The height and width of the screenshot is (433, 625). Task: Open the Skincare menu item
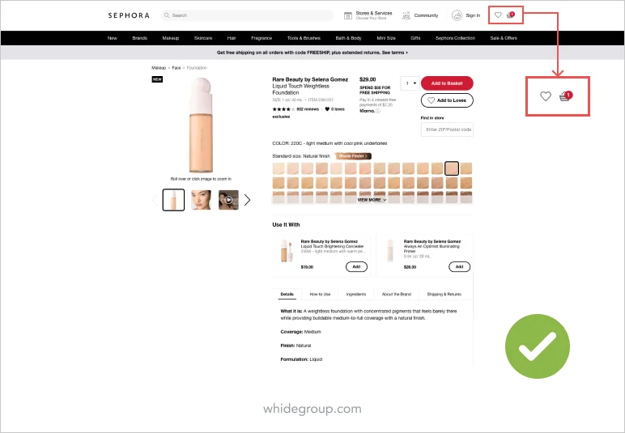203,38
